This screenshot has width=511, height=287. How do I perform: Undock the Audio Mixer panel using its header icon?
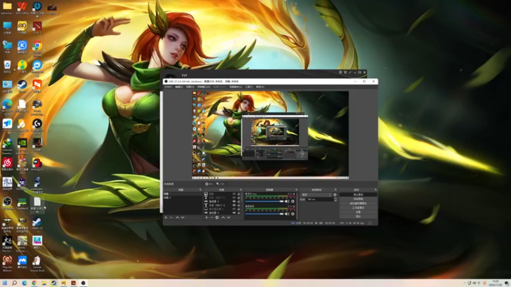click(x=296, y=189)
